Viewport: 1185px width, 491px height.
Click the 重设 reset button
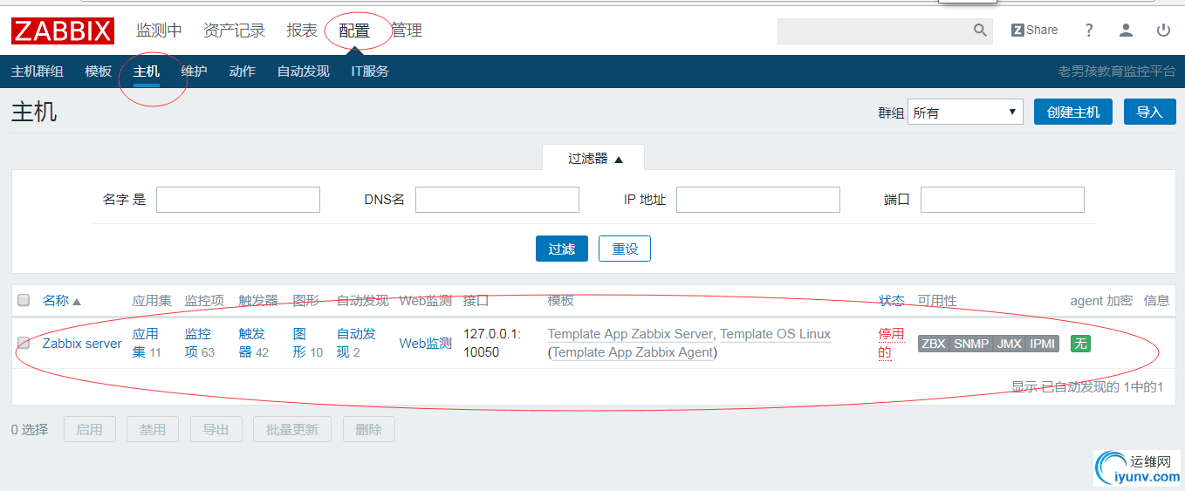coord(625,249)
